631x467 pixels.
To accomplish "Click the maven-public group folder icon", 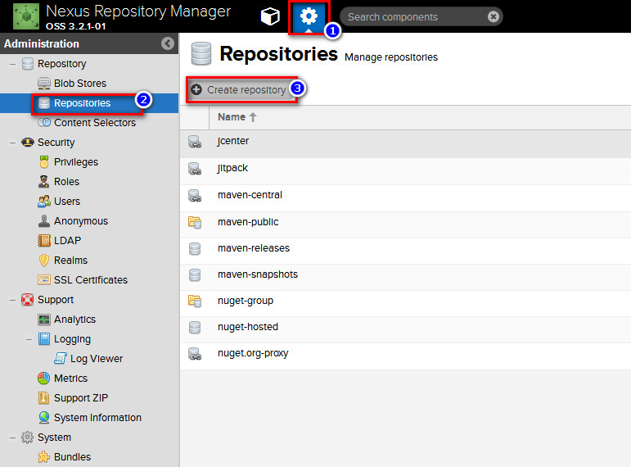I will [x=195, y=222].
